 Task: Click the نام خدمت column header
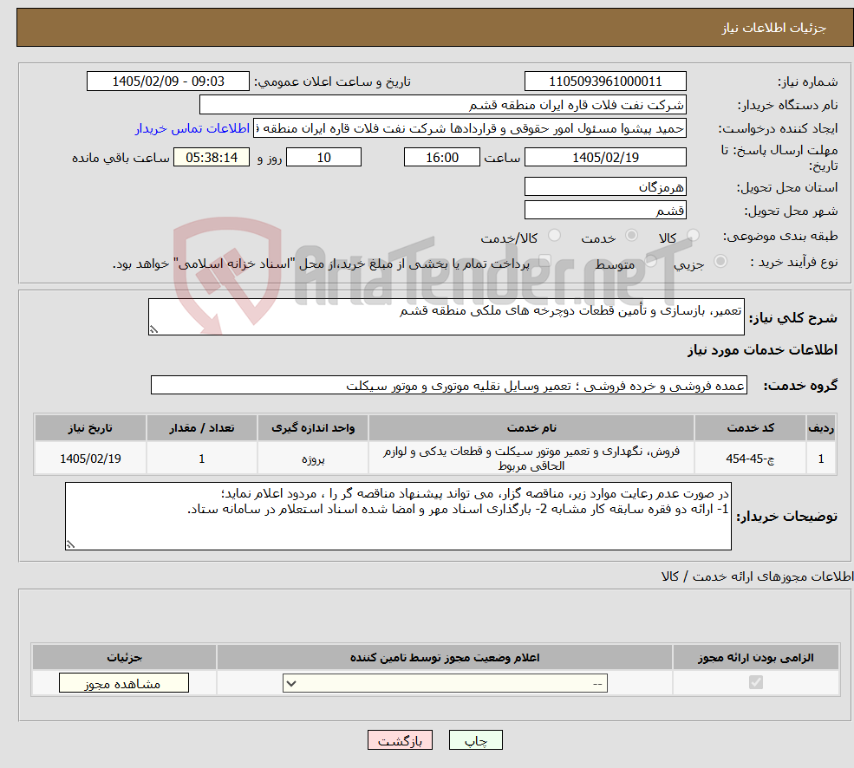click(531, 427)
